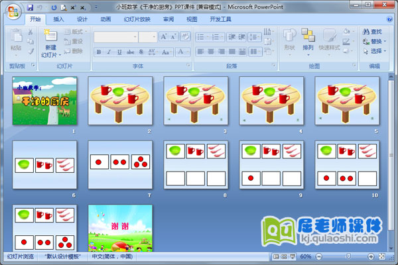Image resolution: width=398 pixels, height=265 pixels.
Task: Open the Insert ribbon tab
Action: pyautogui.click(x=59, y=19)
